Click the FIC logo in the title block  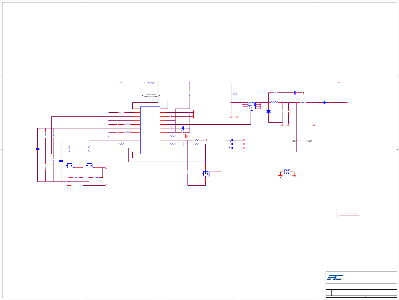[335, 277]
